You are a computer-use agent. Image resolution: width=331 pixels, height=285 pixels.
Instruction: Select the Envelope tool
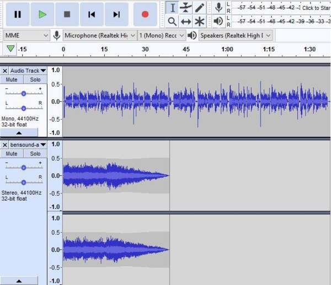186,8
